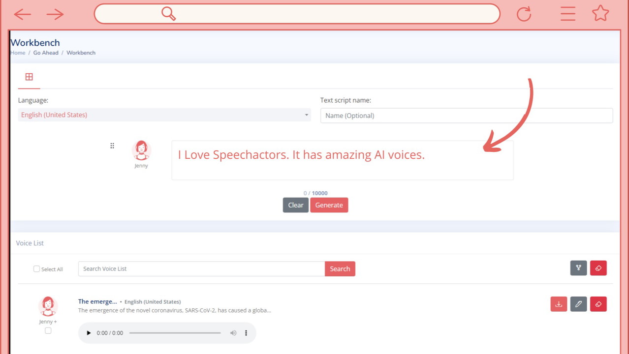Open the Language dropdown
This screenshot has width=629, height=354.
pos(164,115)
